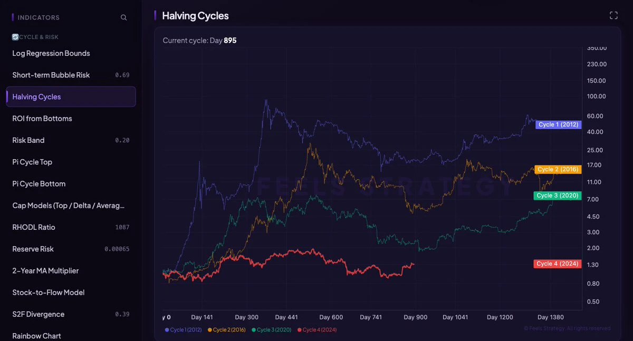This screenshot has height=341, width=633.
Task: Toggle Cycle 4 (2024) legend entry
Action: click(x=317, y=329)
